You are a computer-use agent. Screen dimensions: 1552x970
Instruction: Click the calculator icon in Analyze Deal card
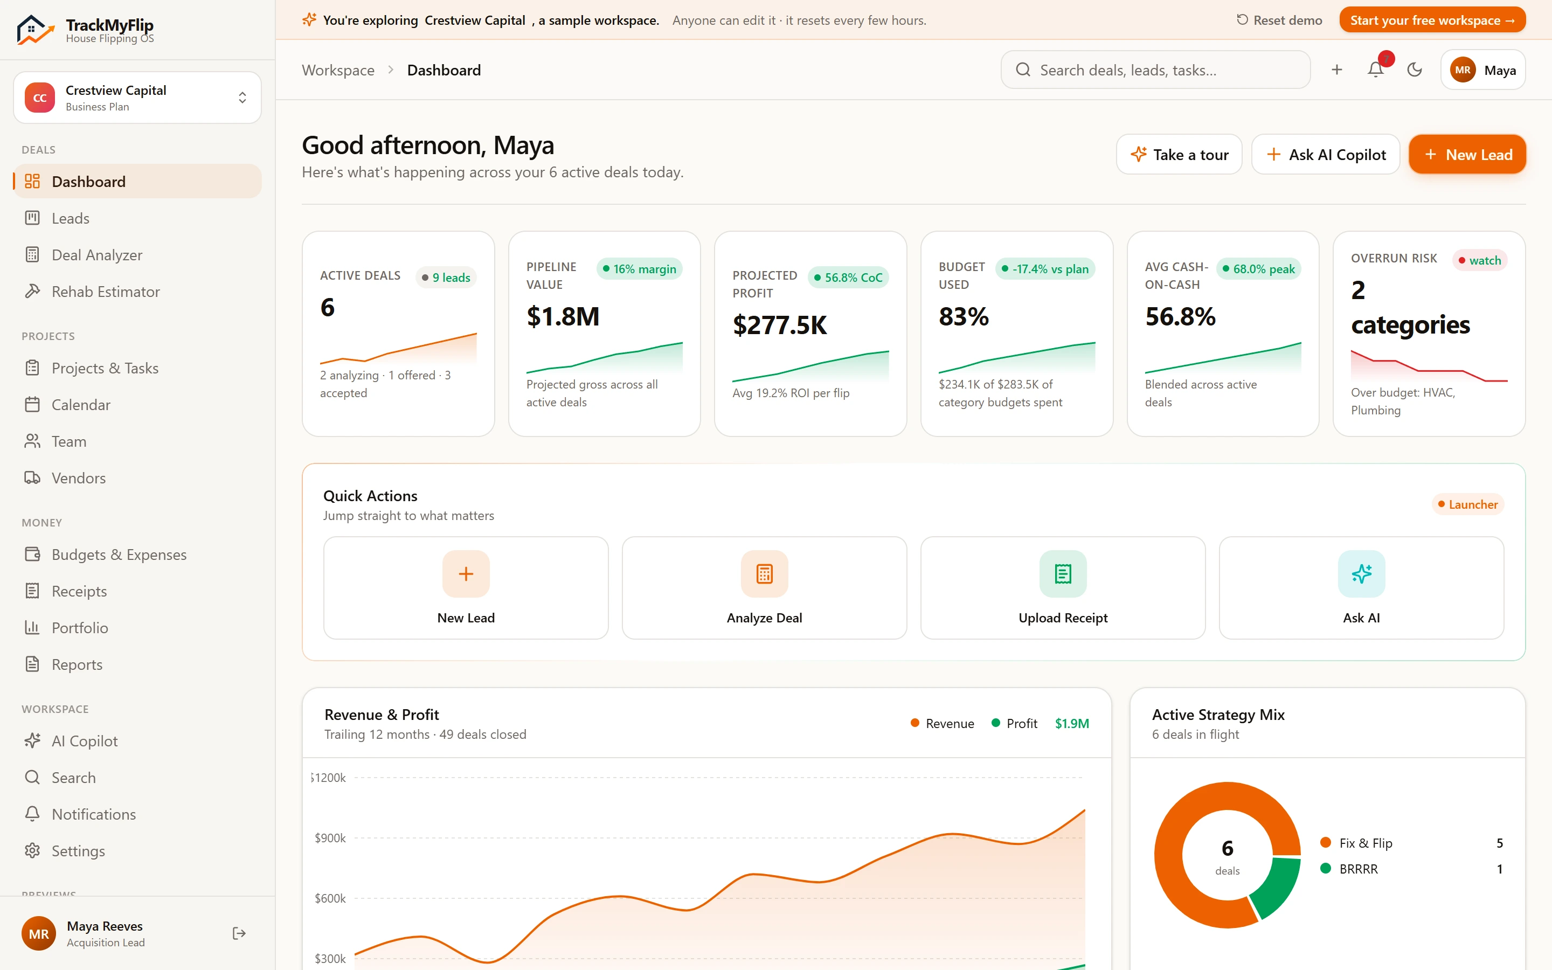point(764,573)
